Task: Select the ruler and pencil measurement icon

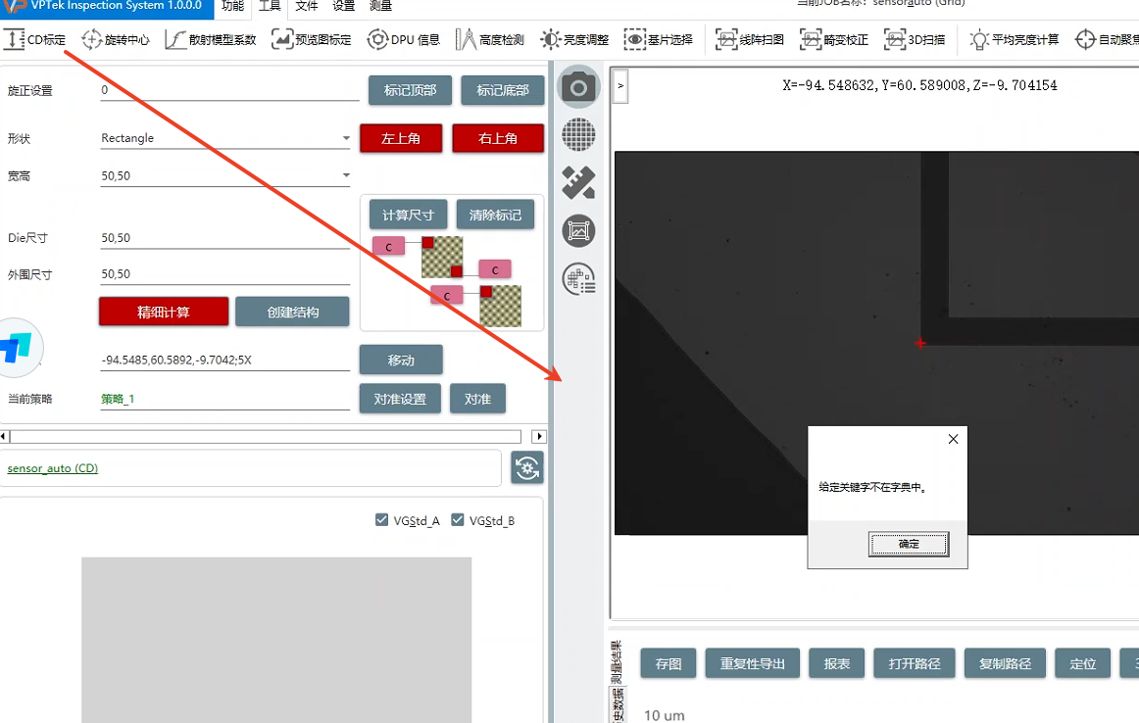Action: coord(578,183)
